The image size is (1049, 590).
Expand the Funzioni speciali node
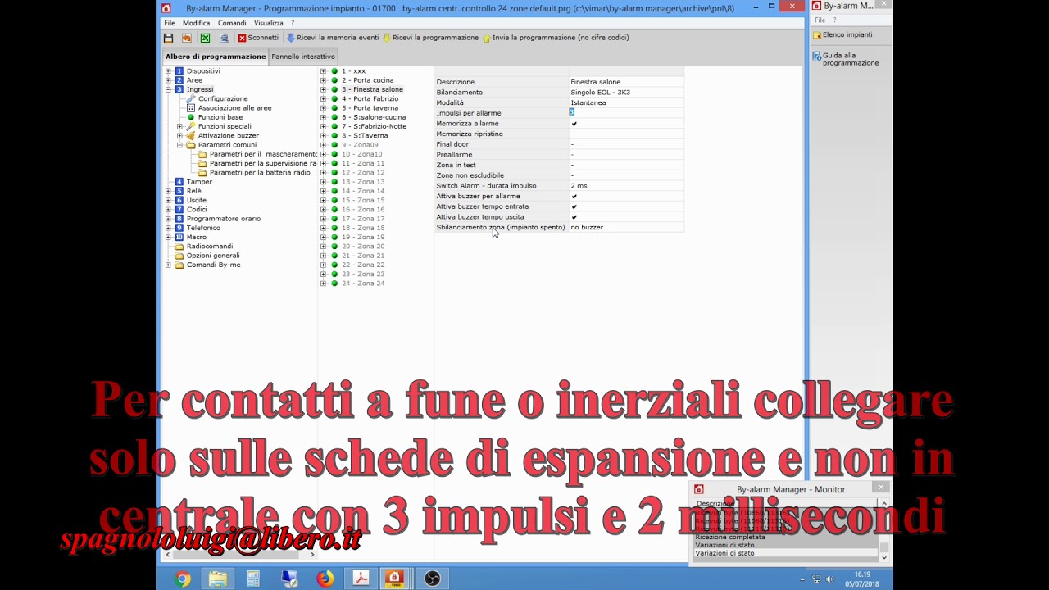179,126
